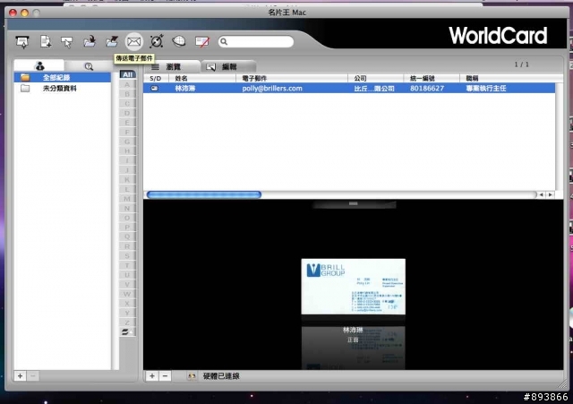Click inside the toolbar search field
573x404 pixels.
click(256, 42)
